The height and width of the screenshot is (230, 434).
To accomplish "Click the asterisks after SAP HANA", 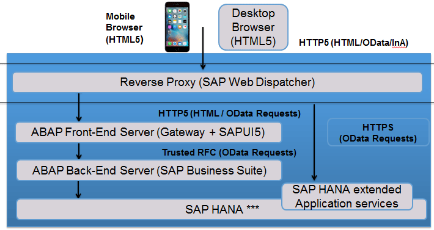I will click(252, 207).
